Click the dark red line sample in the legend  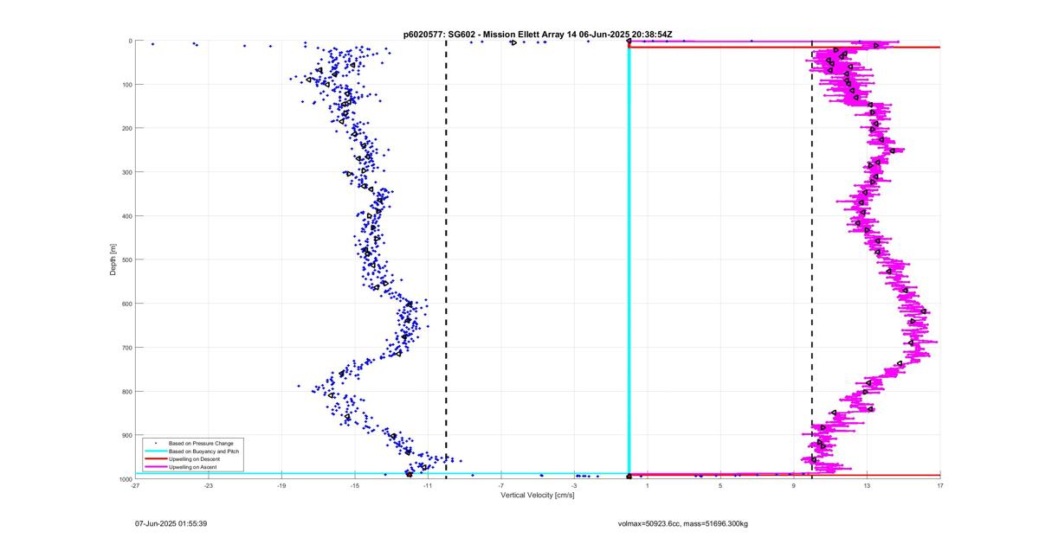tap(155, 459)
